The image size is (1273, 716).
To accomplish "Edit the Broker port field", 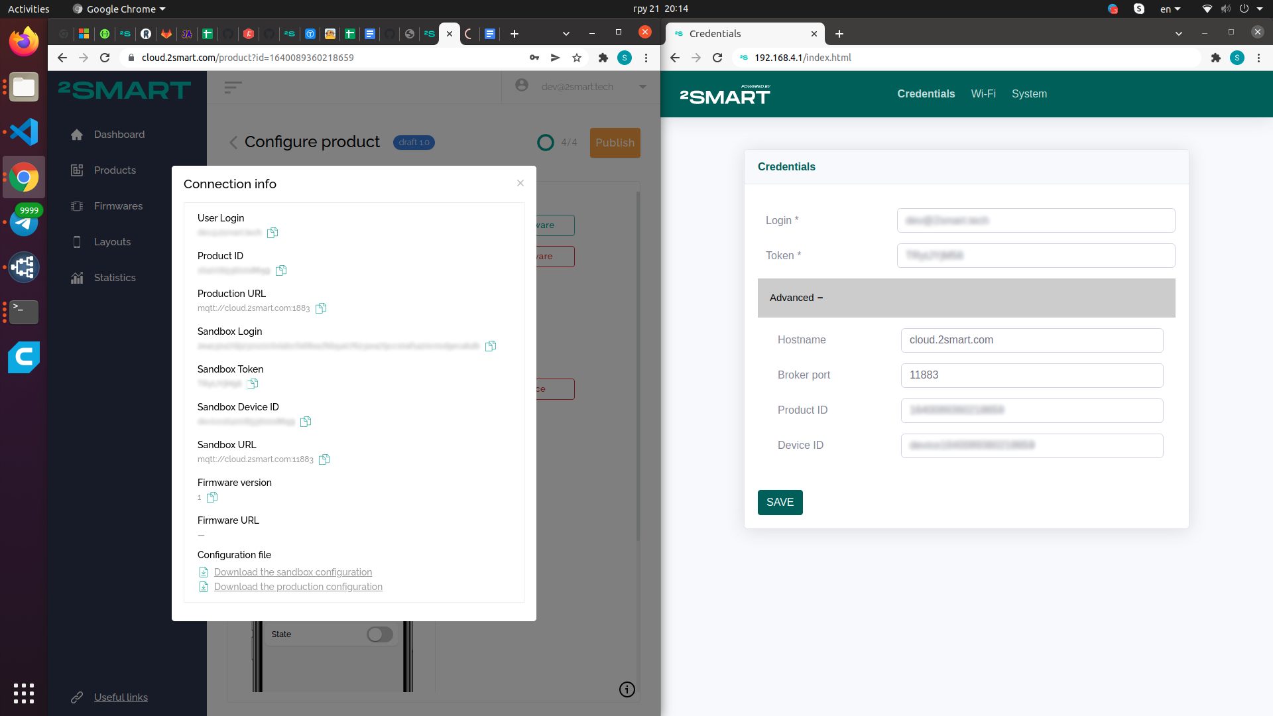I will pos(1032,375).
